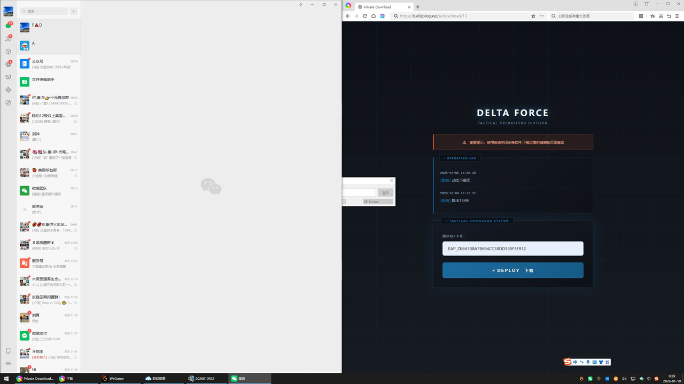Open the 斗地主 chat
This screenshot has height=384, width=684.
pos(49,354)
